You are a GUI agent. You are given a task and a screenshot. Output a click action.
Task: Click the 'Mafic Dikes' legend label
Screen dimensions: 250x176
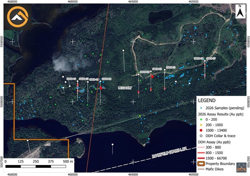(215, 169)
